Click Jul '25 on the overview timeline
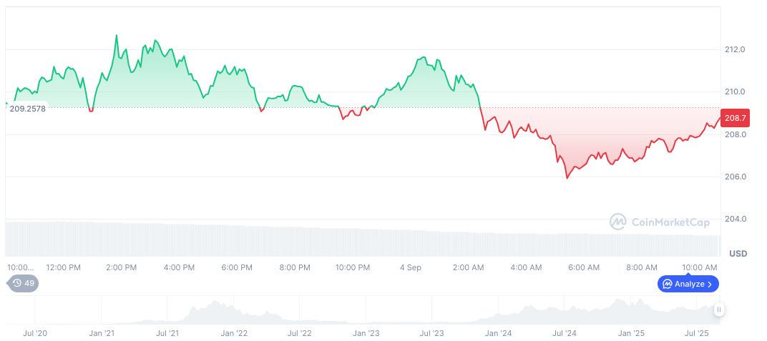Screen dimensions: 767x341 [x=696, y=333]
